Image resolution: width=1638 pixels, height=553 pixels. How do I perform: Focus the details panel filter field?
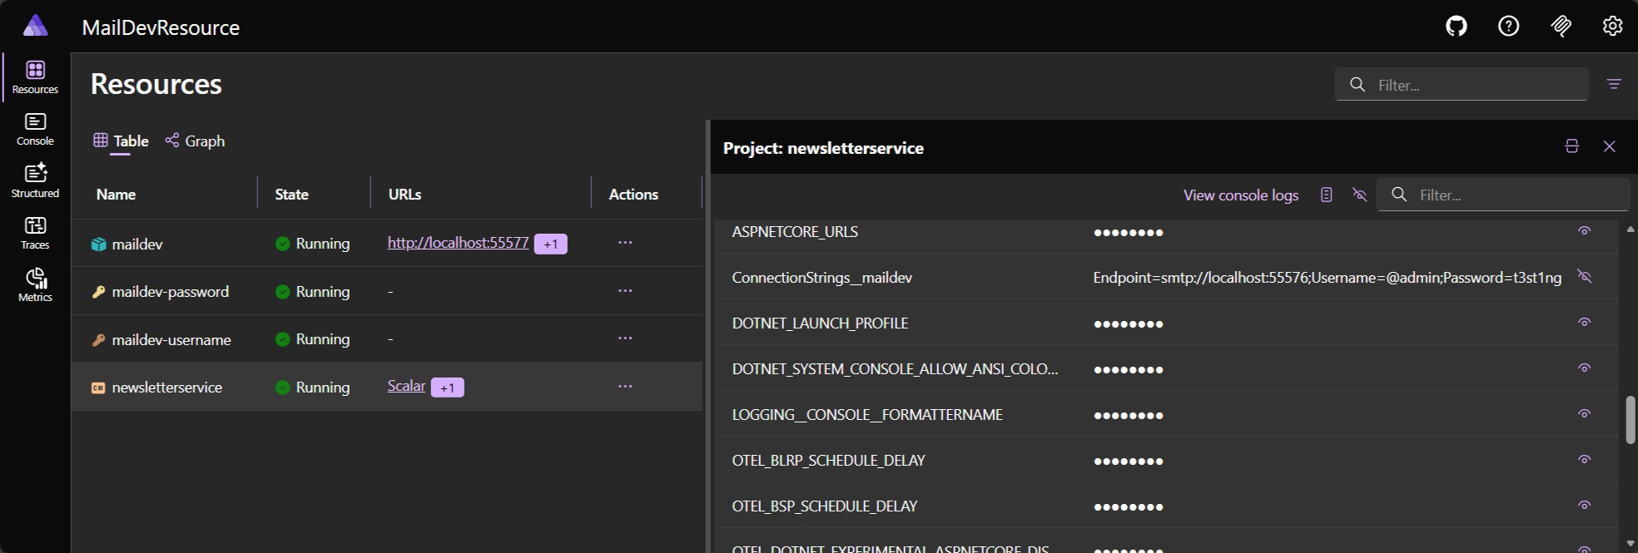1503,195
